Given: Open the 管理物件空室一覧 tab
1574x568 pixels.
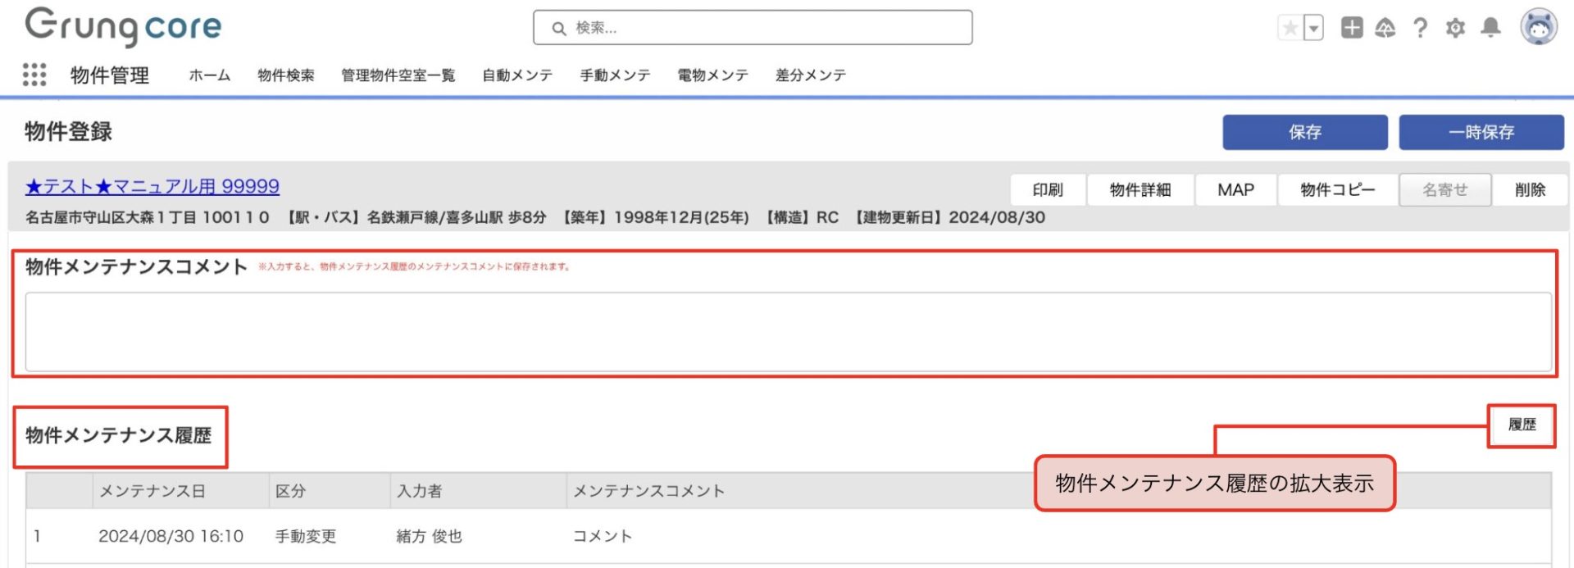Looking at the screenshot, I should tap(398, 75).
